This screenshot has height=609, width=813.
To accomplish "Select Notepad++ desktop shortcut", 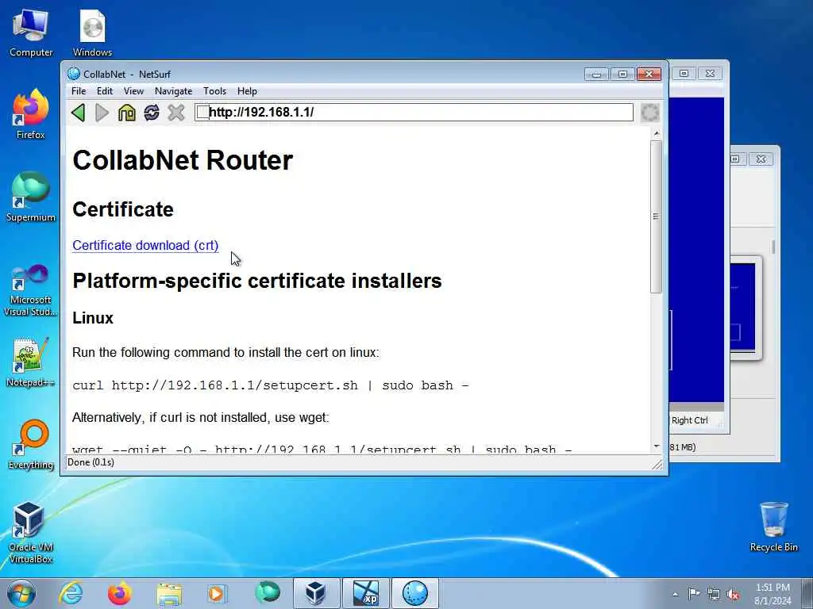I will point(31,362).
